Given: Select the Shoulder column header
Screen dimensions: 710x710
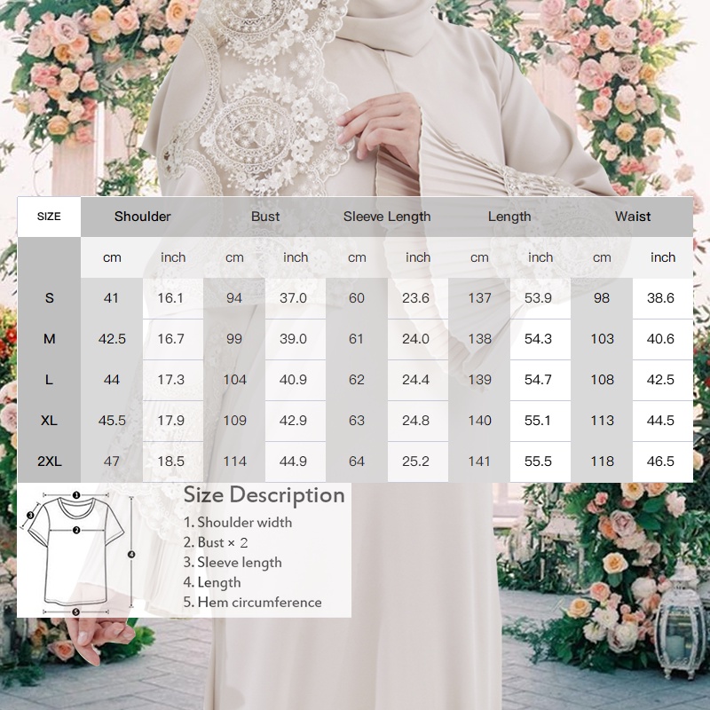Looking at the screenshot, I should pos(142,217).
